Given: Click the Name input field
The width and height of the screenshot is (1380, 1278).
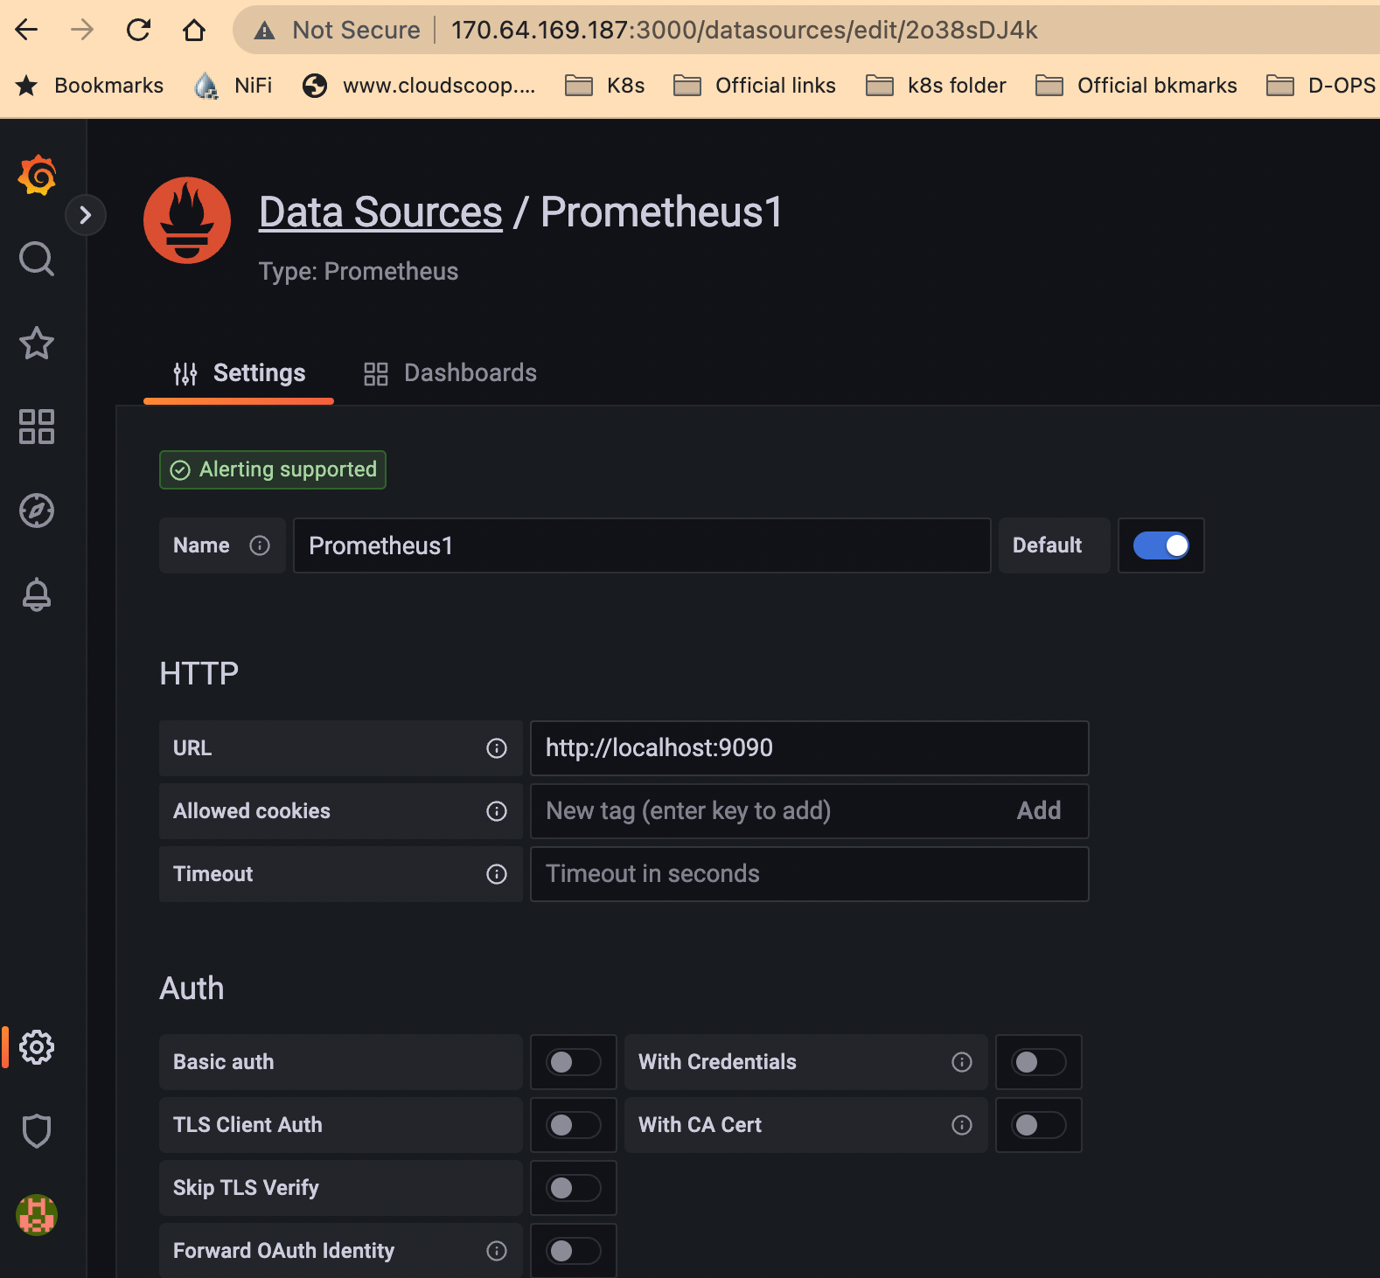Looking at the screenshot, I should click(x=642, y=545).
